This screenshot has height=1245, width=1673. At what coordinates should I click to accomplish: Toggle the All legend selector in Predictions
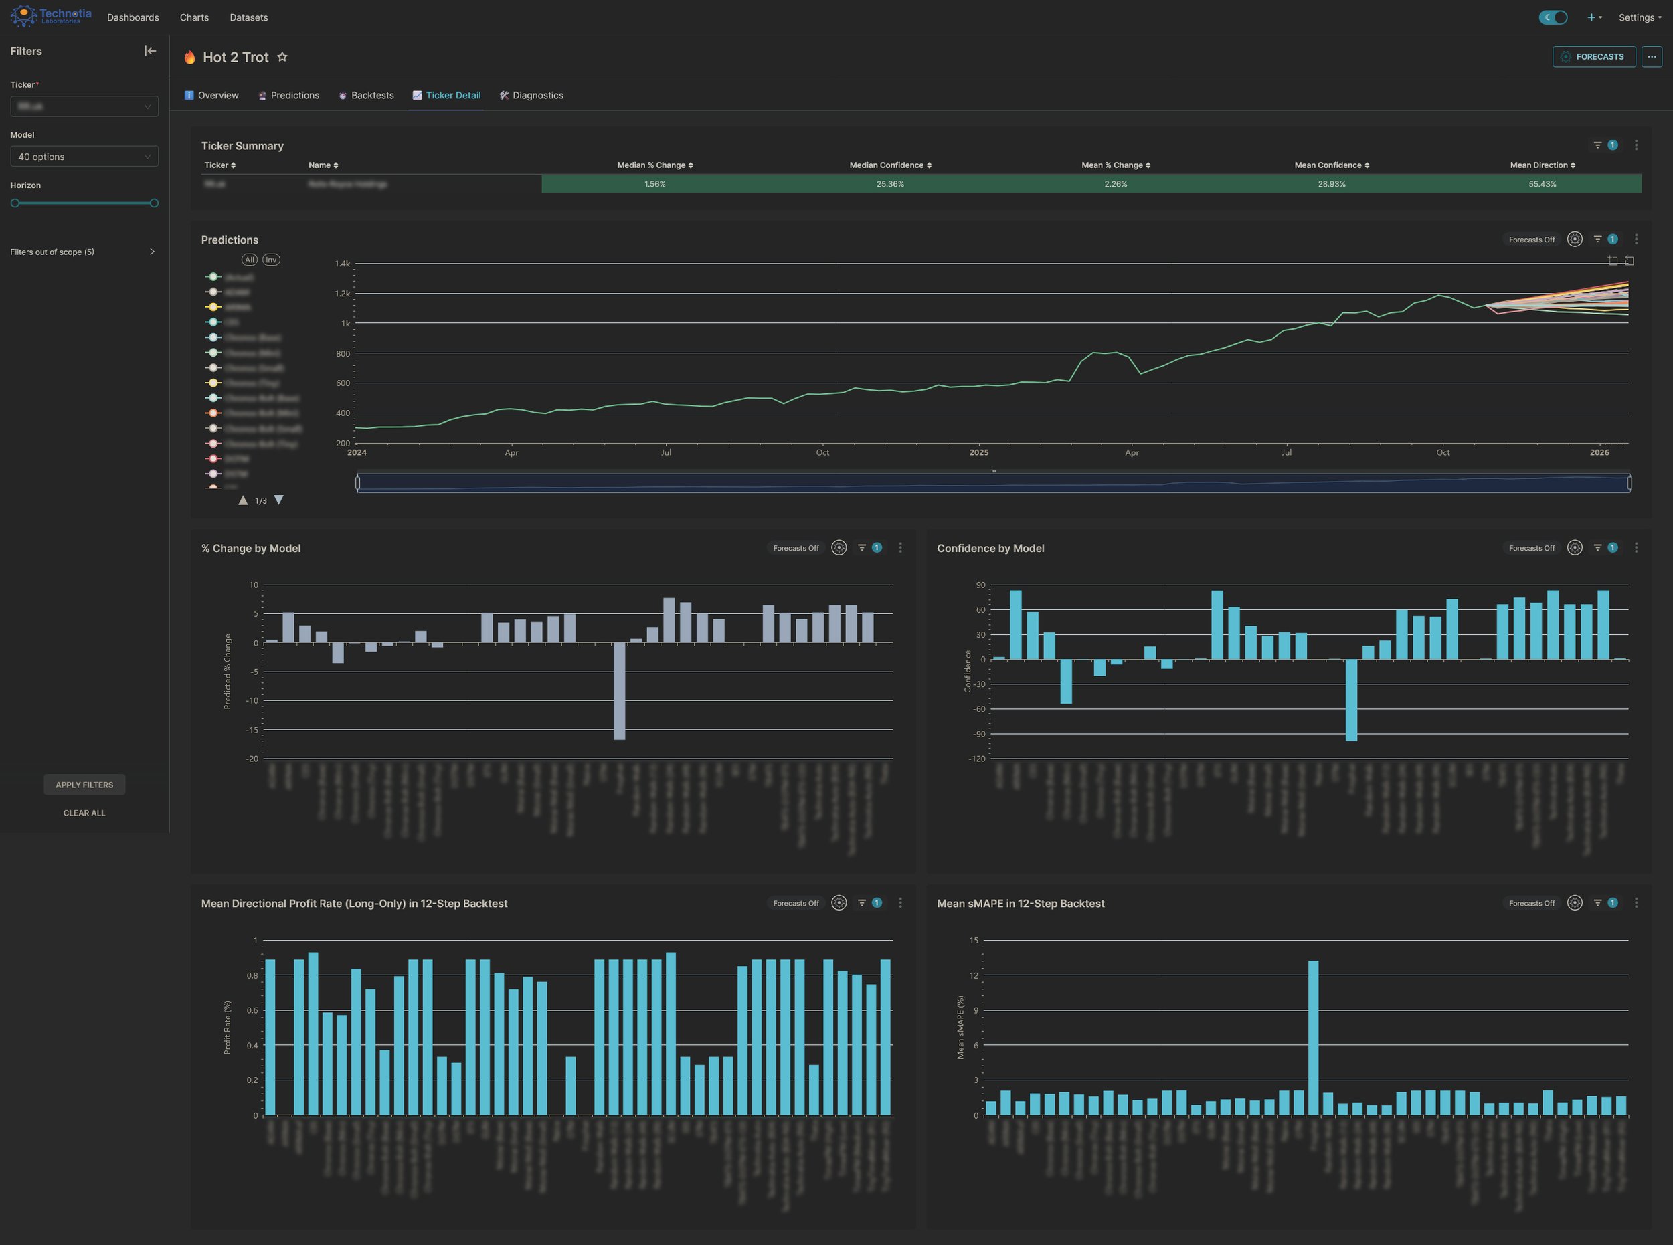point(249,260)
